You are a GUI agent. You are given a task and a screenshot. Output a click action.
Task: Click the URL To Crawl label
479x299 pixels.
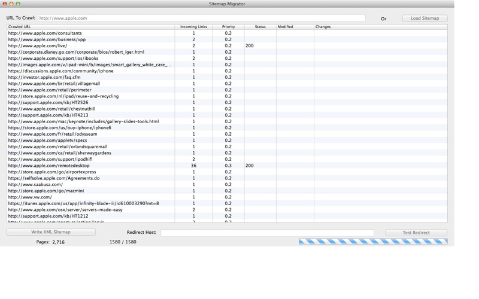(x=21, y=18)
